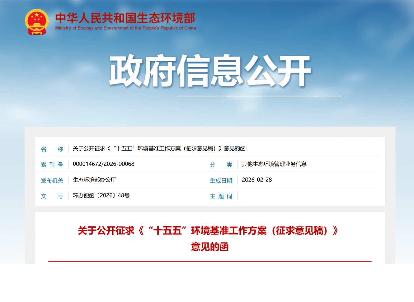Select the 主题词 field label
This screenshot has height=302, width=414.
point(221,196)
